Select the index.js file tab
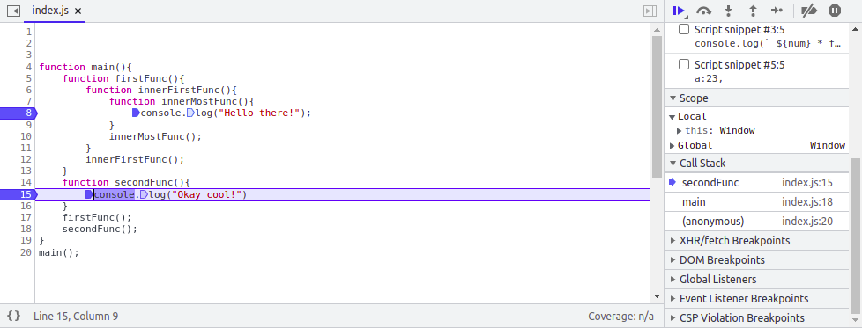 click(x=50, y=11)
